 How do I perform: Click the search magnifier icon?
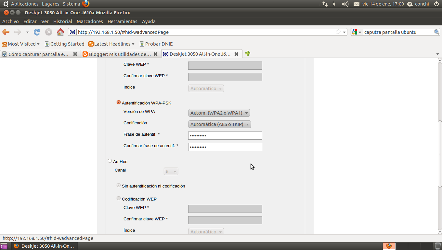click(437, 32)
